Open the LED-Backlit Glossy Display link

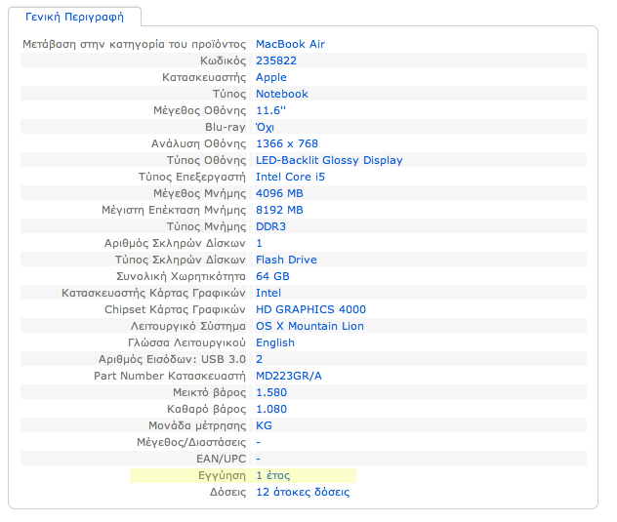329,160
